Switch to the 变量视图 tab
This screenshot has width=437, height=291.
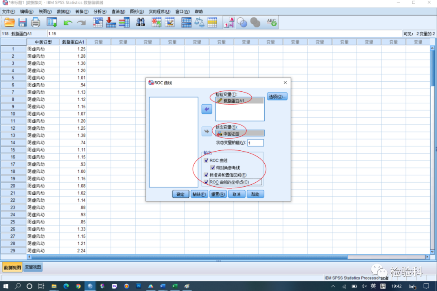click(33, 268)
